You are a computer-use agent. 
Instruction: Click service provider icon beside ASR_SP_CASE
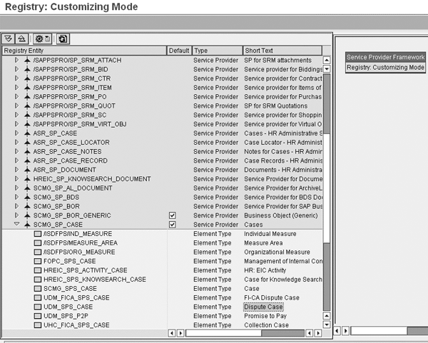coord(28,133)
